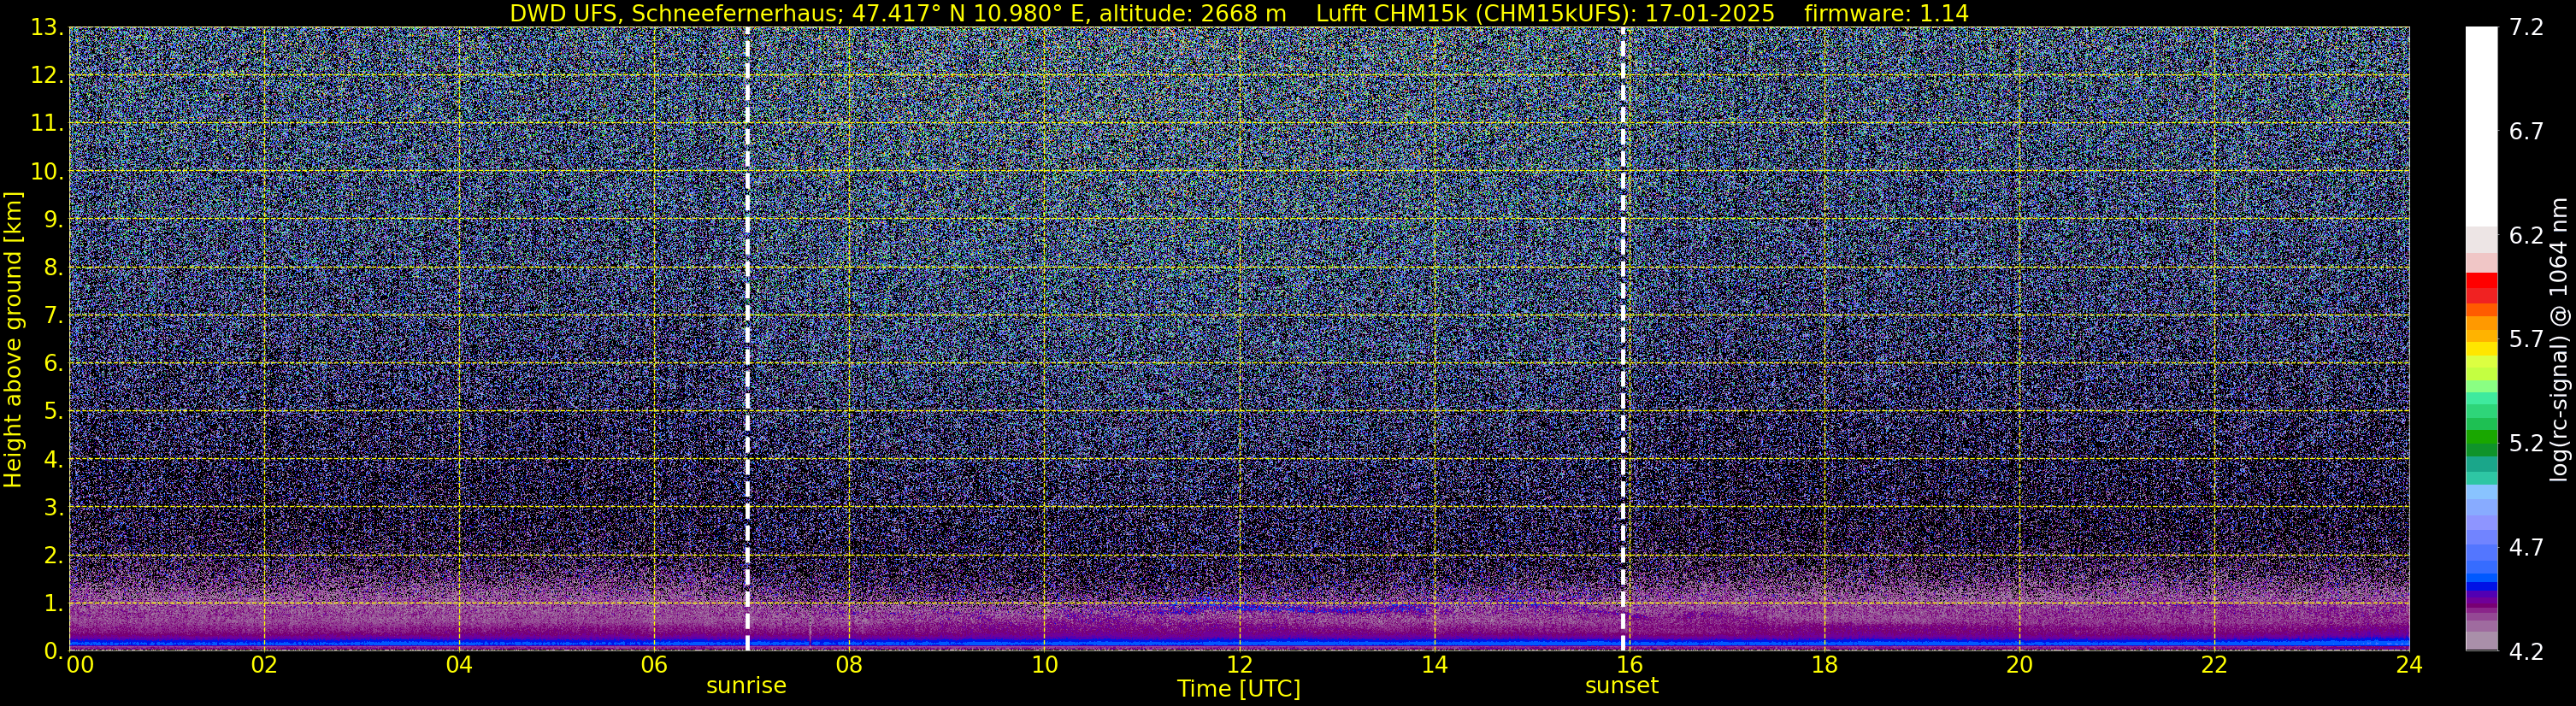Click the height axis tick label 7
Screen dimensions: 2576x706
[54, 316]
